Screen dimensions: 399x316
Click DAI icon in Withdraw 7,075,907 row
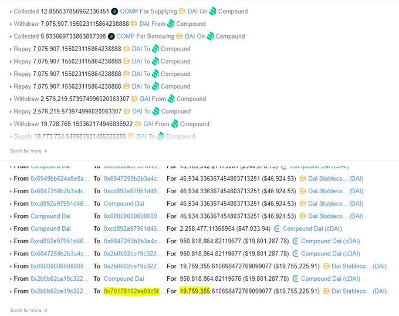[x=134, y=23]
